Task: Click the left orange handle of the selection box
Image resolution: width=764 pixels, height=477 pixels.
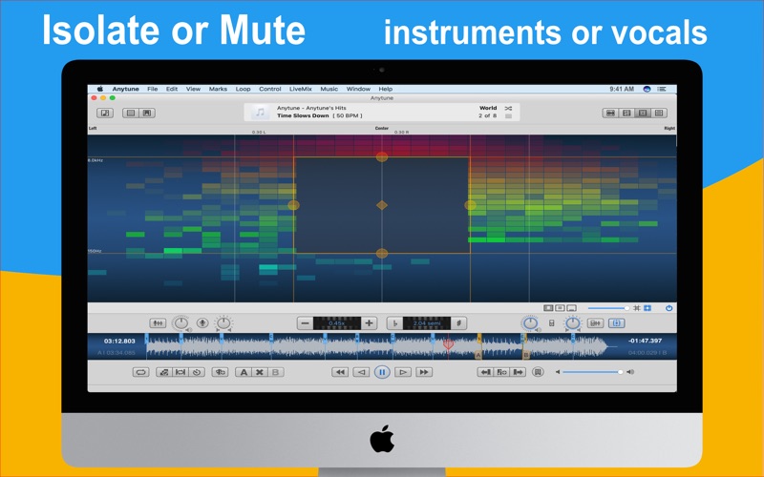Action: (x=294, y=205)
